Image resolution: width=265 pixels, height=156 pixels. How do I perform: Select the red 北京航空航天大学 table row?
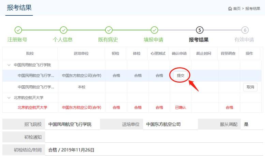tap(132, 108)
